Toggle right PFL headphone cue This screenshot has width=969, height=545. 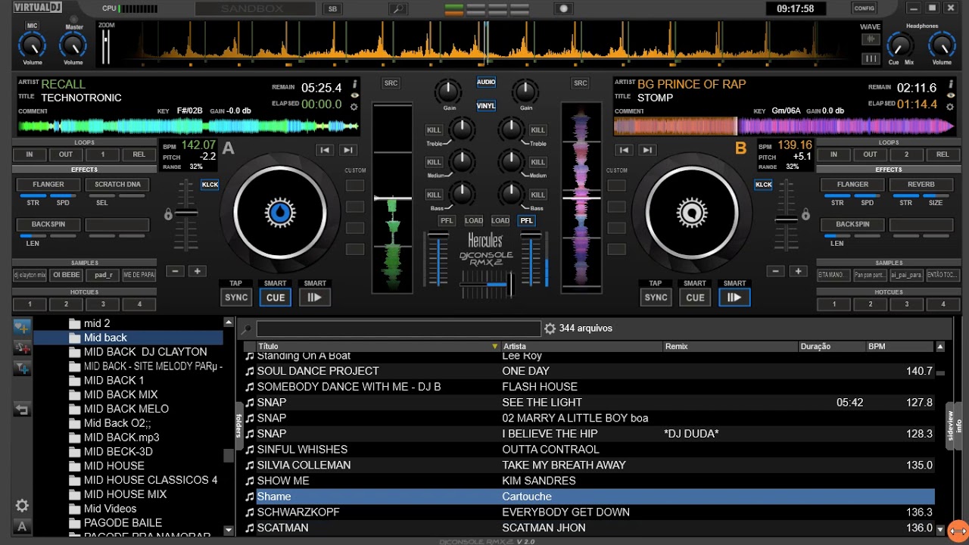[x=526, y=221]
